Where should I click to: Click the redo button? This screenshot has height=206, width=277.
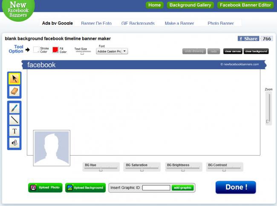click(x=214, y=51)
